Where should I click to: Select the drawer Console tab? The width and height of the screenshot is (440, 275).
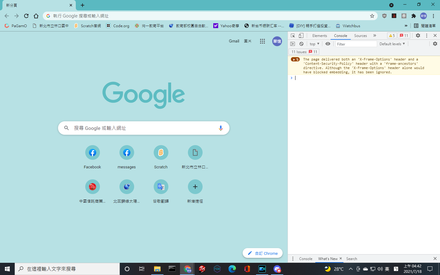click(x=306, y=258)
